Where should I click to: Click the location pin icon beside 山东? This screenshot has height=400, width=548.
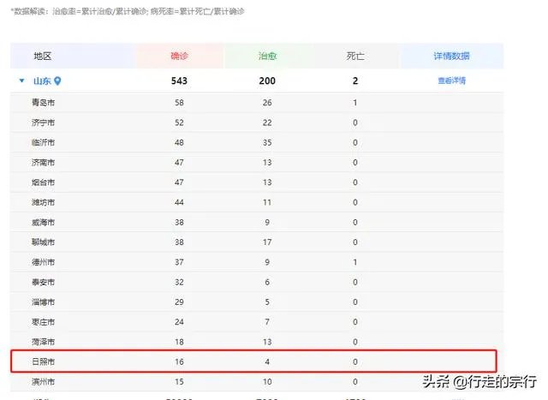(57, 81)
